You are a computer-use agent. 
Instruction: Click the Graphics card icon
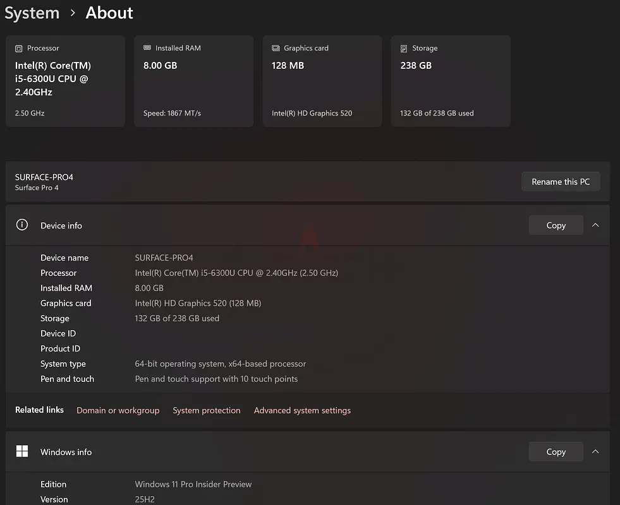click(276, 48)
